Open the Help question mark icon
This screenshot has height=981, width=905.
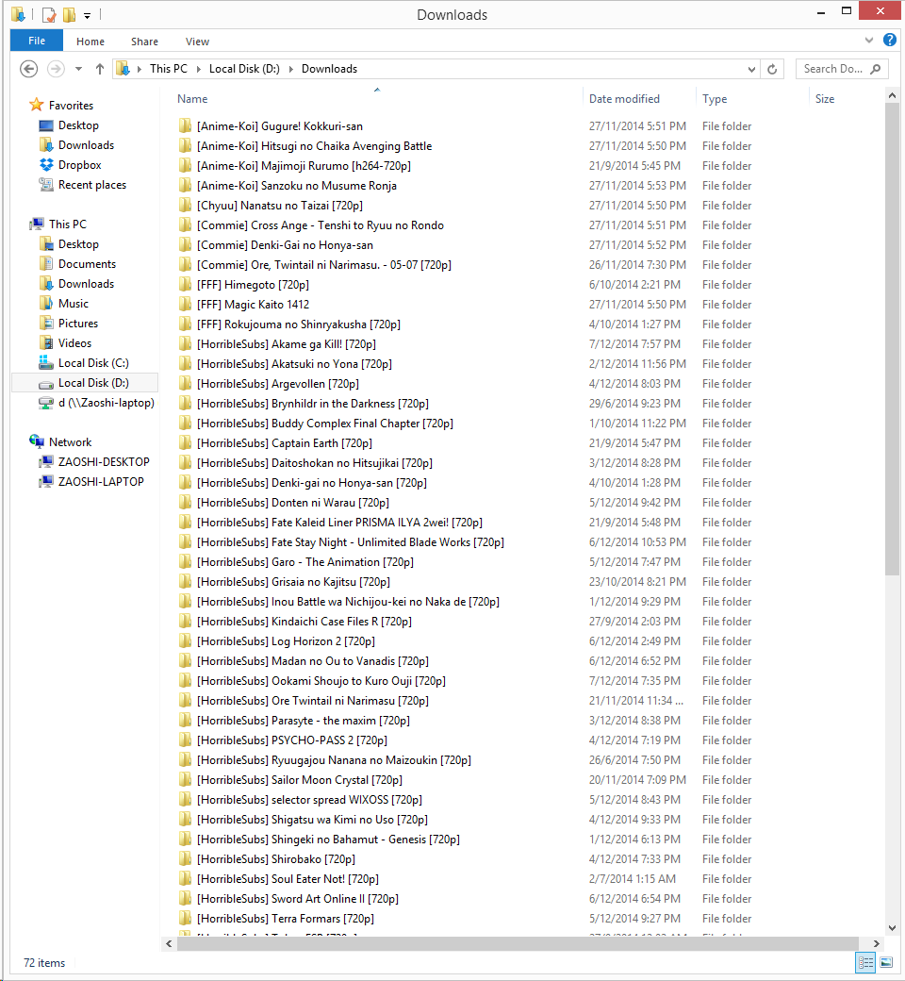pos(889,41)
